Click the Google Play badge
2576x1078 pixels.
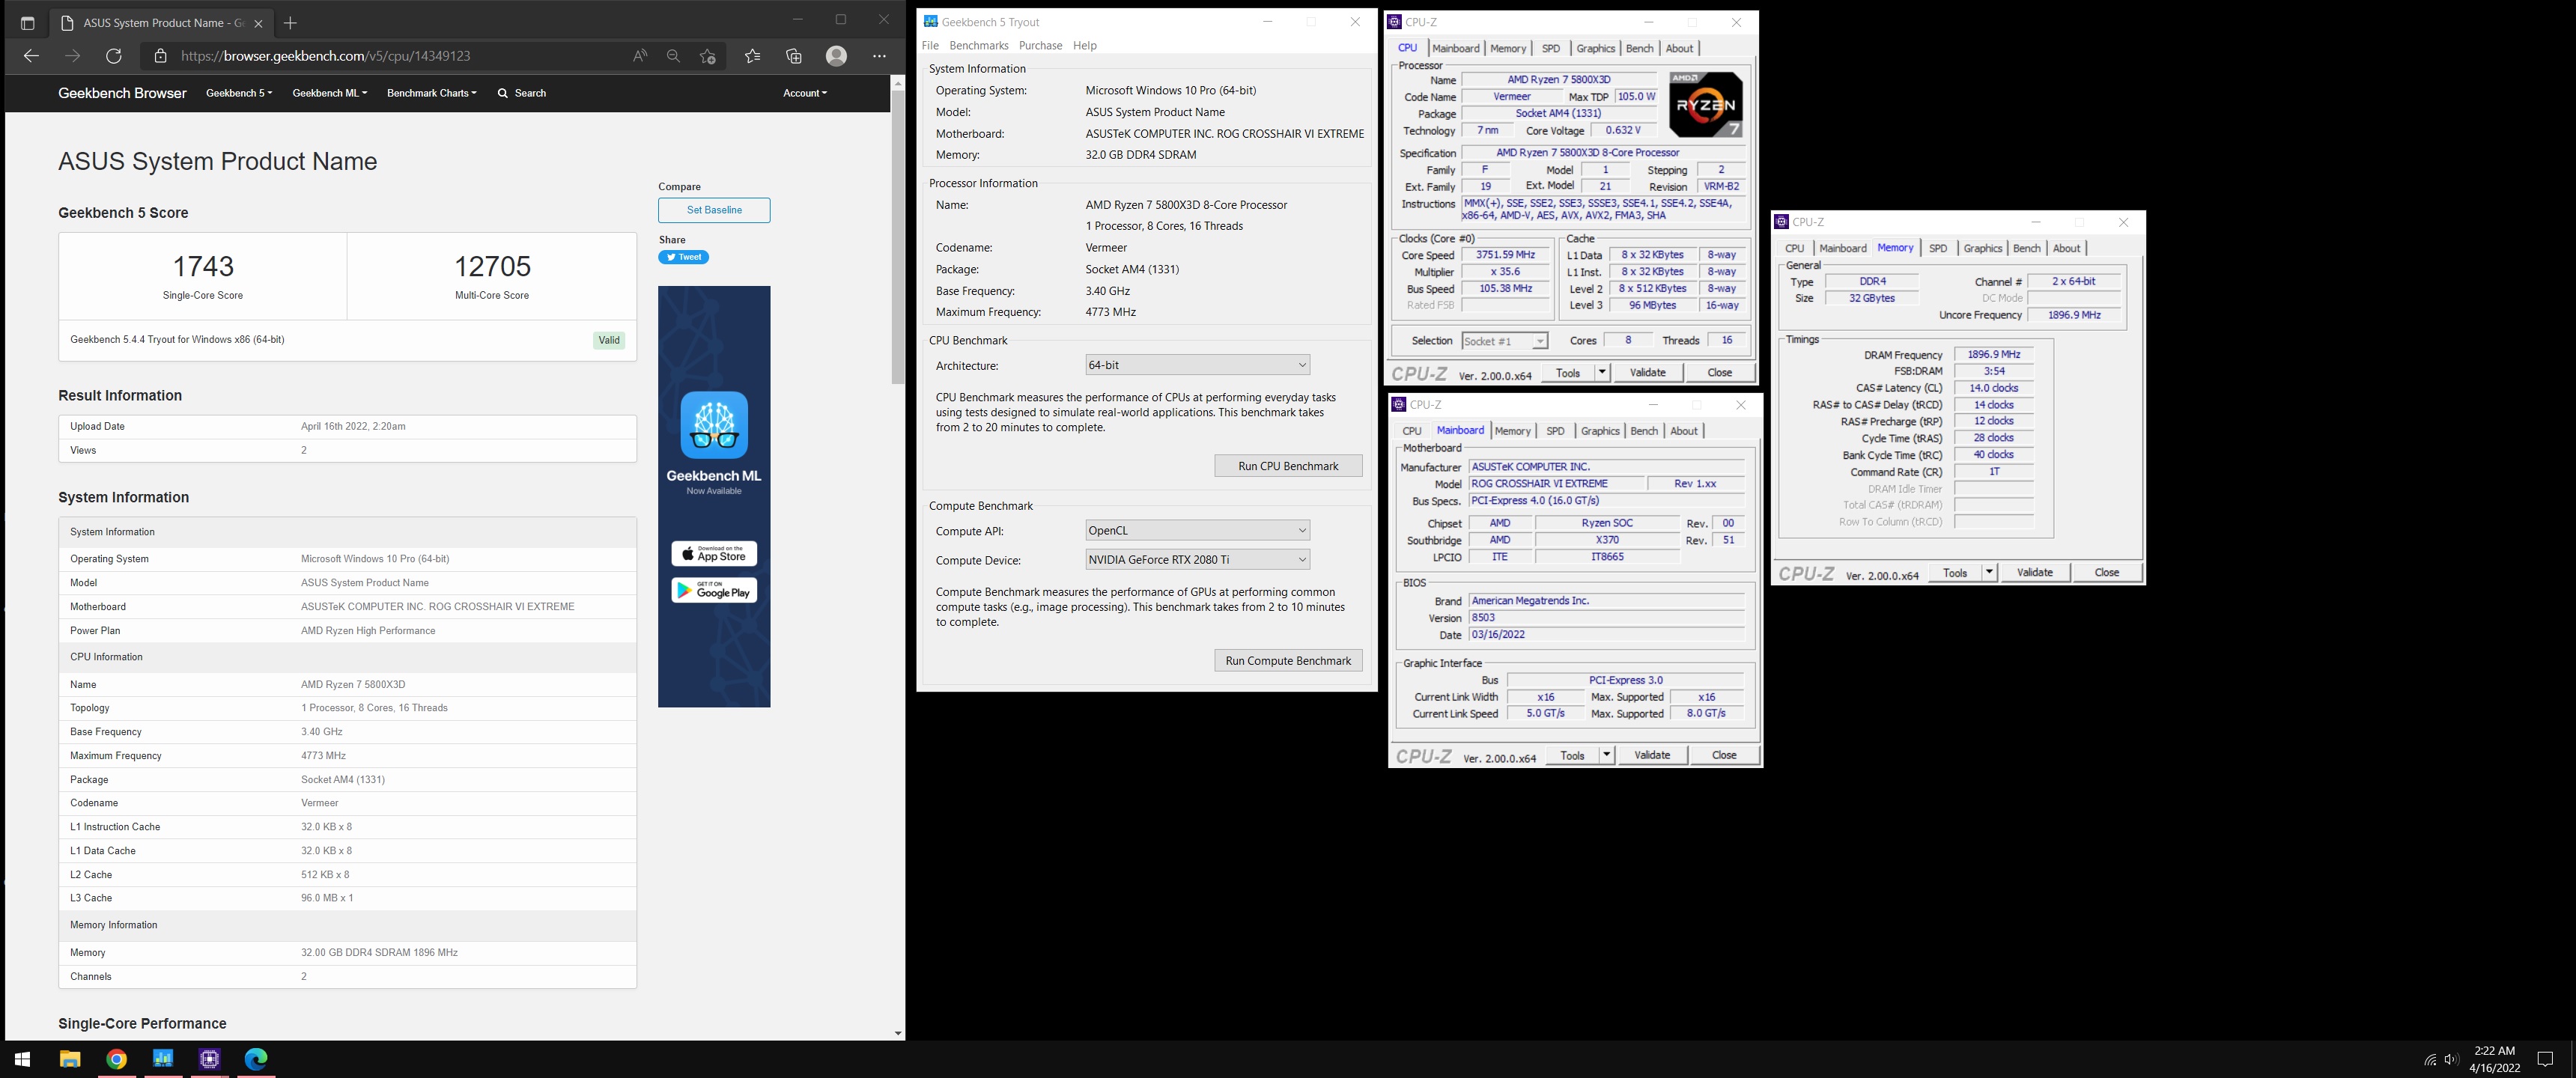click(714, 590)
